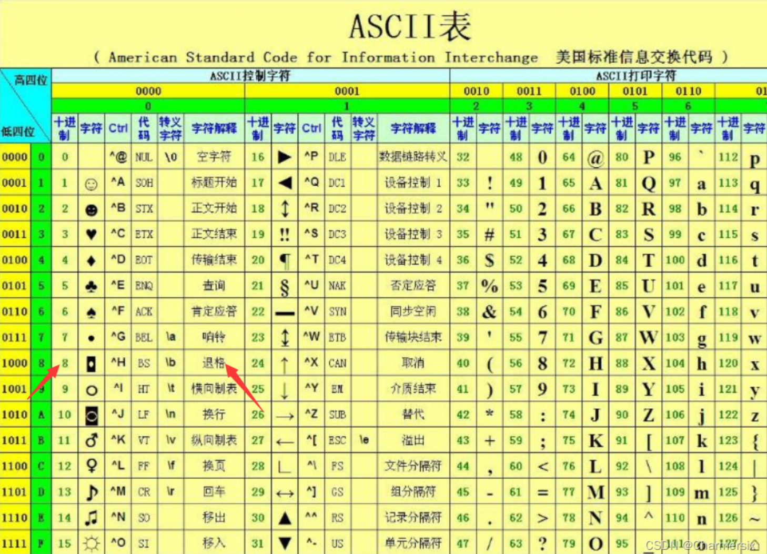Click the "^H" Ctrl cell
Image resolution: width=767 pixels, height=554 pixels.
[118, 363]
